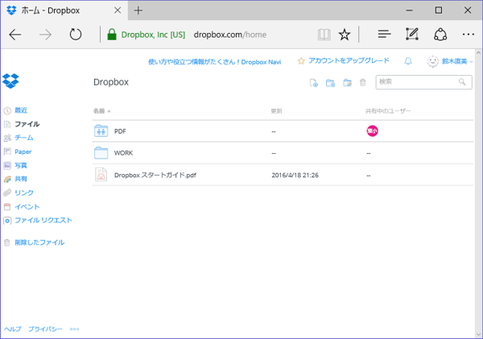The image size is (483, 339).
Task: Open Dropbox スタートガイド.pdf file
Action: (155, 175)
